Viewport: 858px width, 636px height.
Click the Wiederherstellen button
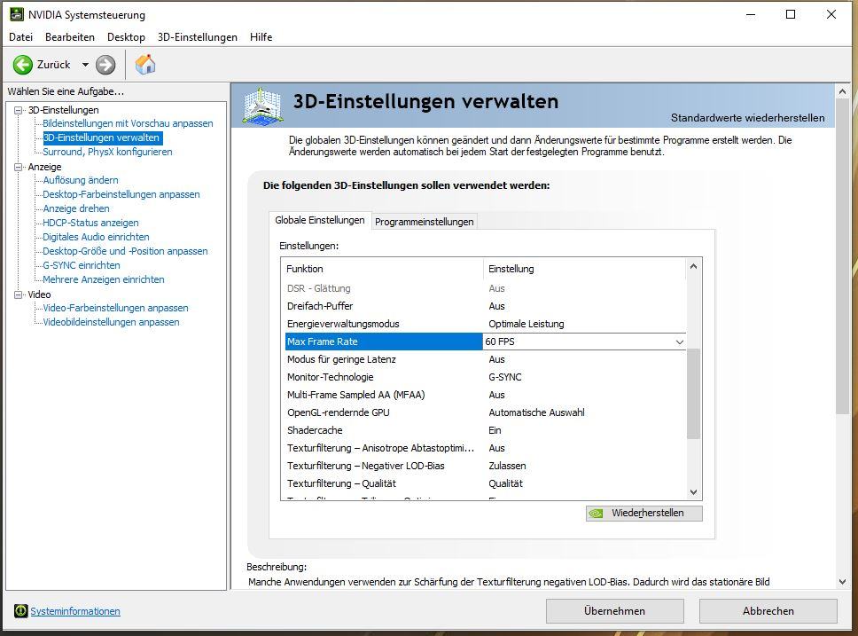pyautogui.click(x=644, y=514)
